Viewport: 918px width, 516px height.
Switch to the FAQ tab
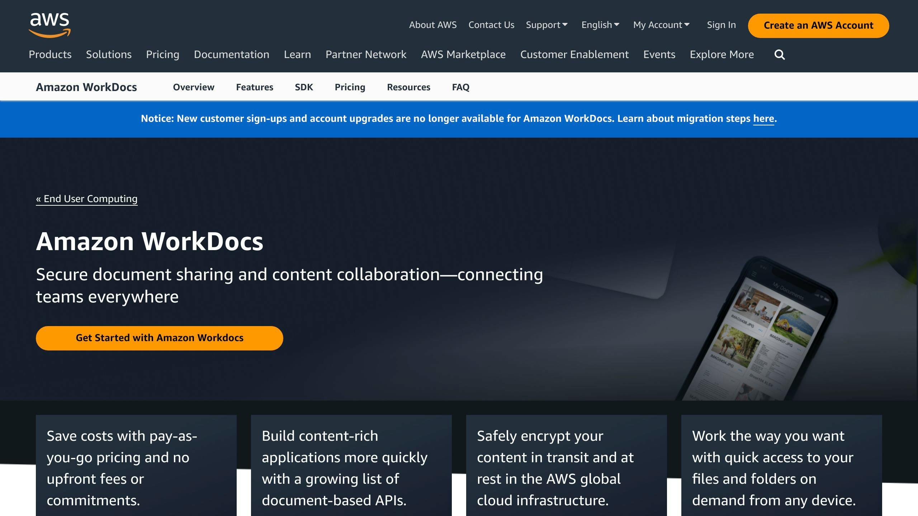click(x=460, y=87)
